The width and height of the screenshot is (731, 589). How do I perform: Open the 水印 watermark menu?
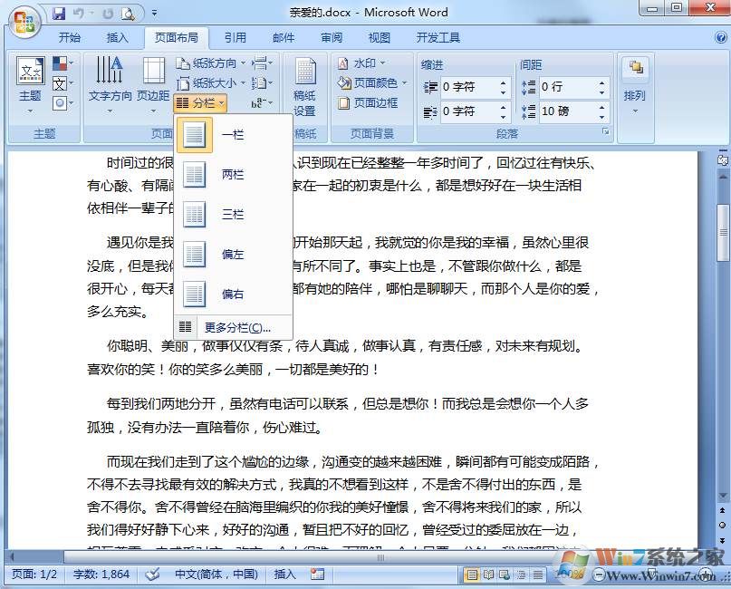[362, 63]
